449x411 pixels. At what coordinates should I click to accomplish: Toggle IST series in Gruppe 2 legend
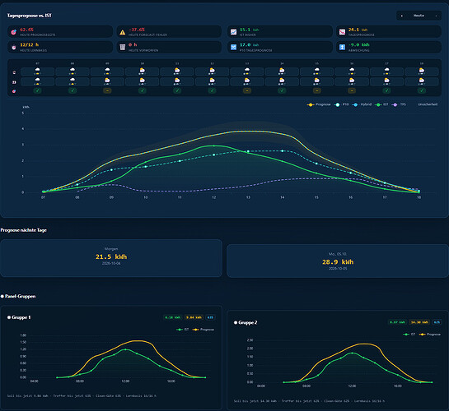coord(409,335)
